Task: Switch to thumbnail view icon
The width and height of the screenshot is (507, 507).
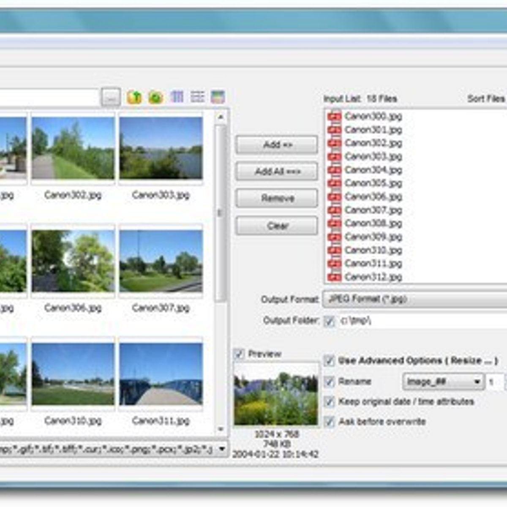Action: (x=178, y=97)
